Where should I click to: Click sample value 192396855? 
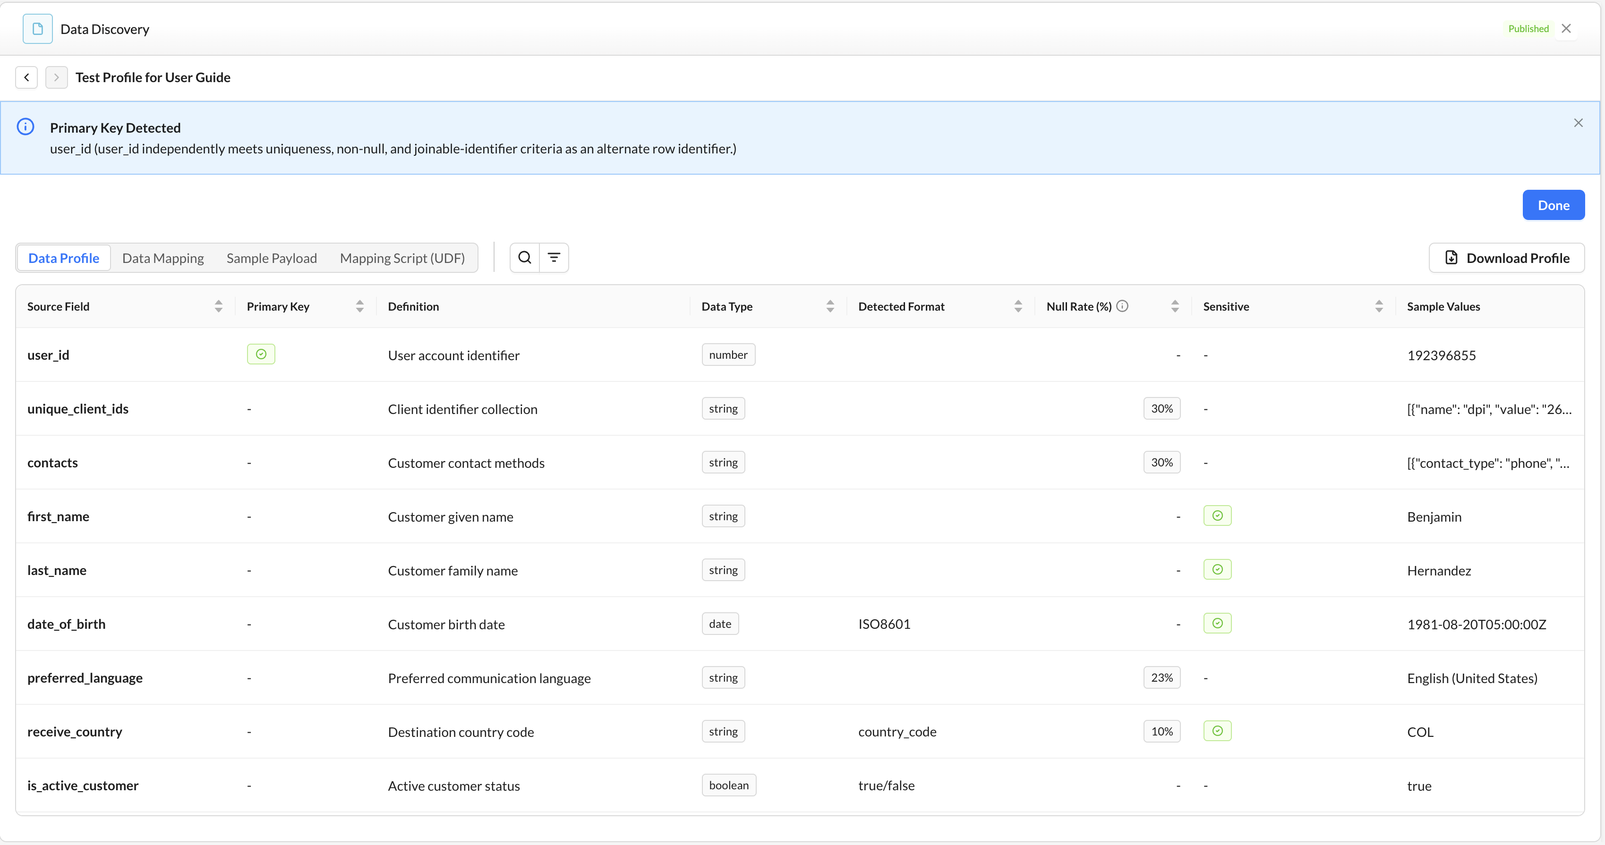(x=1441, y=355)
